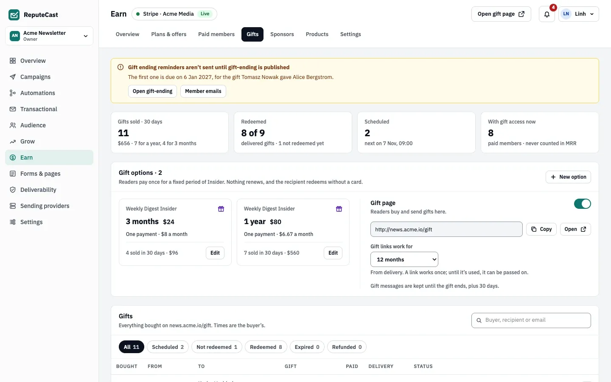The image size is (611, 382).
Task: Filter gifts by Not redeemed 1
Action: [217, 347]
